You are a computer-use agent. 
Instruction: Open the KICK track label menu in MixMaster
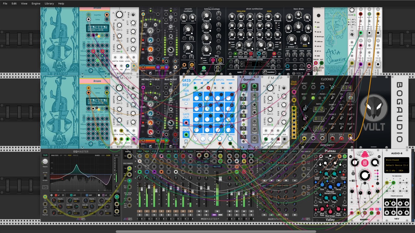pyautogui.click(x=154, y=151)
